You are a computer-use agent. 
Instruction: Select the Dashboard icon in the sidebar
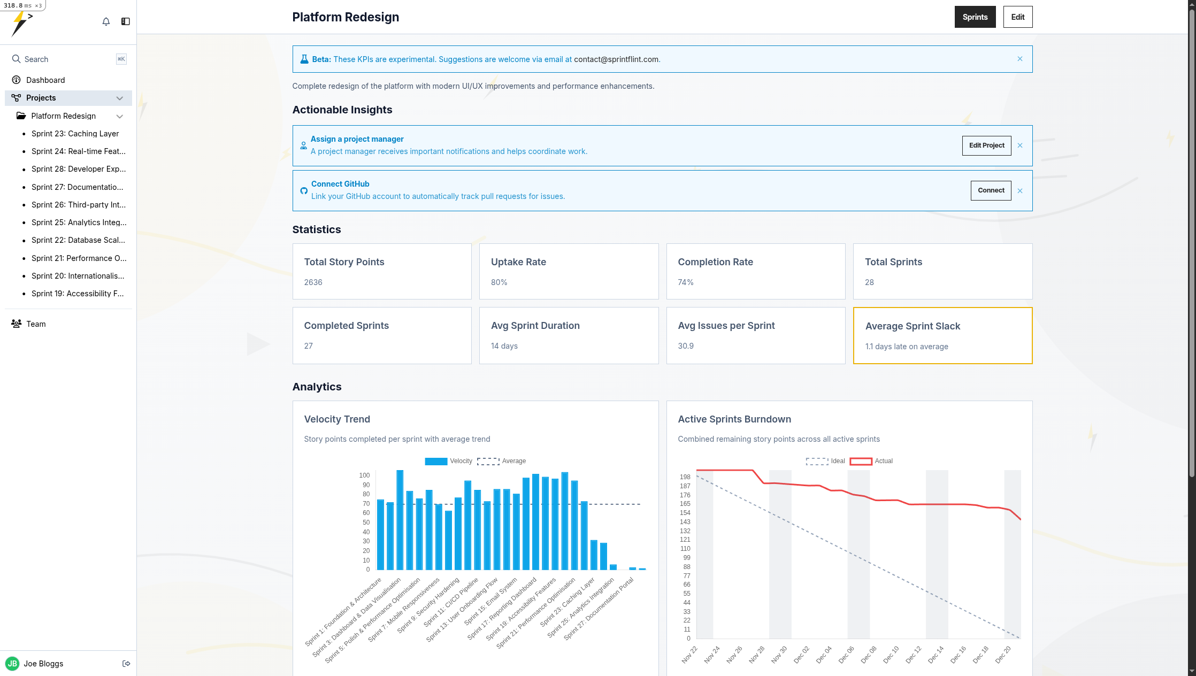[x=16, y=80]
